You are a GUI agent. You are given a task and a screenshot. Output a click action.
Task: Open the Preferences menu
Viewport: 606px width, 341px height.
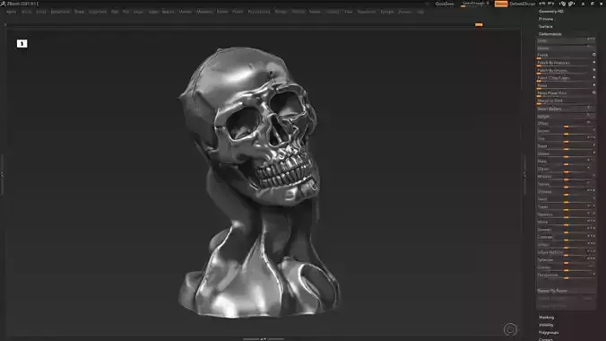(259, 12)
